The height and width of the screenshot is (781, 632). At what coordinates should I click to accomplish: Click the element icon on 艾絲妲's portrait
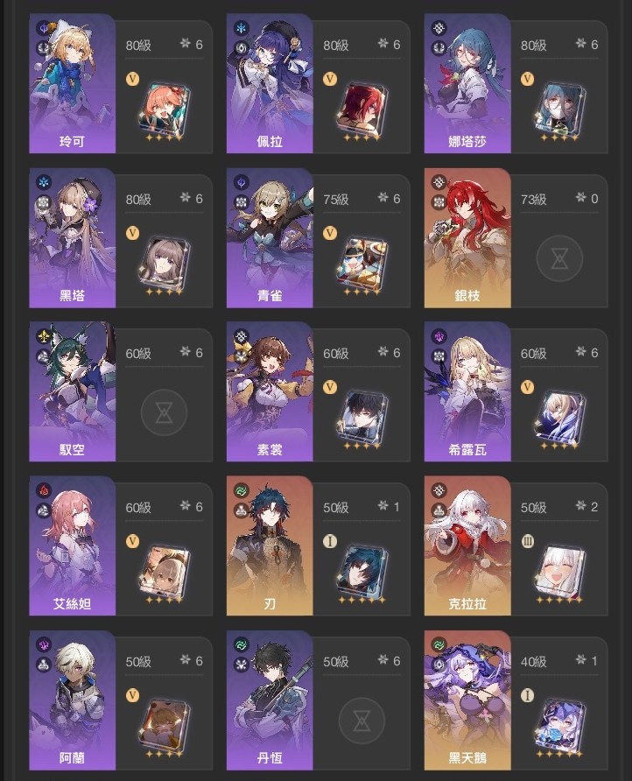(x=43, y=491)
